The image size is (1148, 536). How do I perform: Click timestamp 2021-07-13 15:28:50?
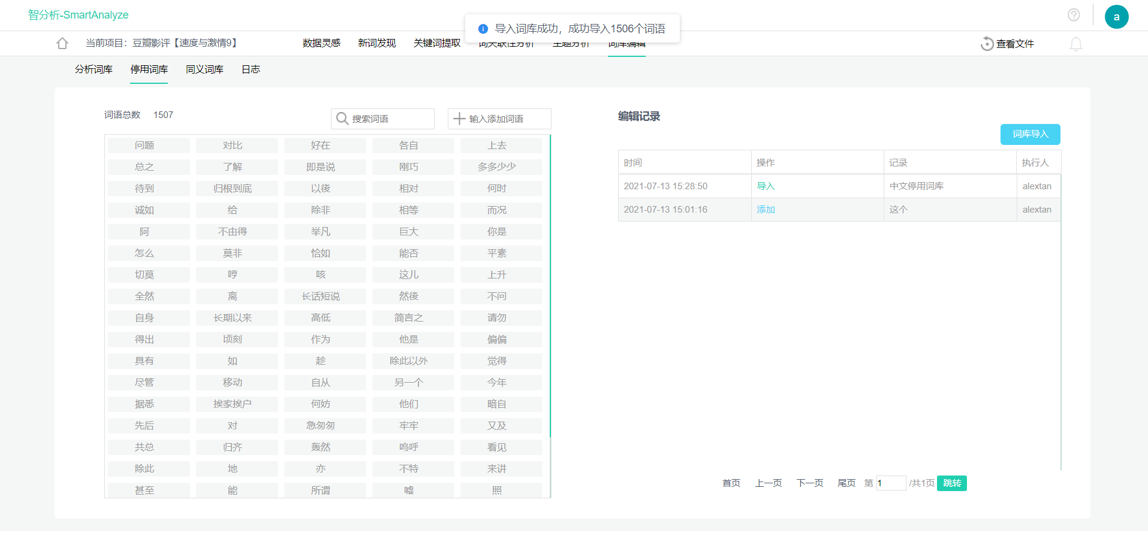tap(665, 186)
